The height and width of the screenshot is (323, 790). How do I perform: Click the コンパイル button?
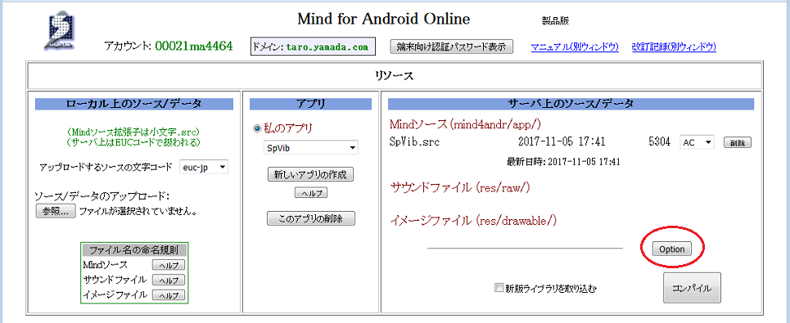click(692, 289)
